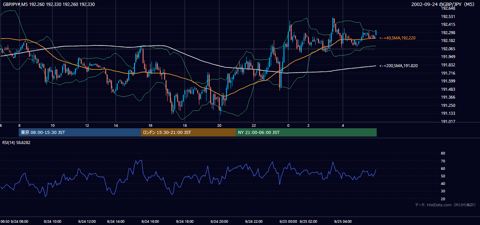The height and width of the screenshot is (225, 480).
Task: Click the 9/25 04:00 bottom time label
Action: pos(343,221)
